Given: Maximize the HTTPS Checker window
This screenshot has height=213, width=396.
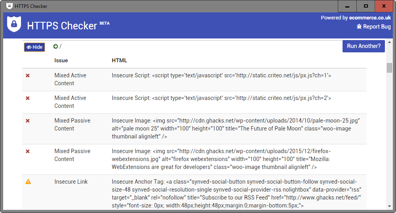Looking at the screenshot, I should (366, 6).
